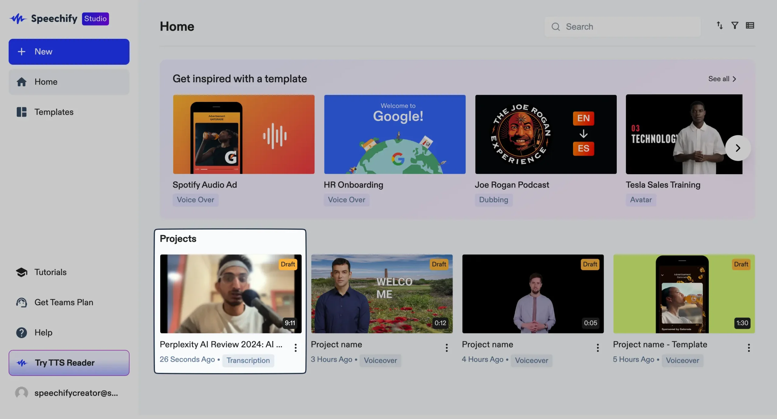Image resolution: width=777 pixels, height=419 pixels.
Task: Click the filter funnel icon
Action: pyautogui.click(x=735, y=25)
